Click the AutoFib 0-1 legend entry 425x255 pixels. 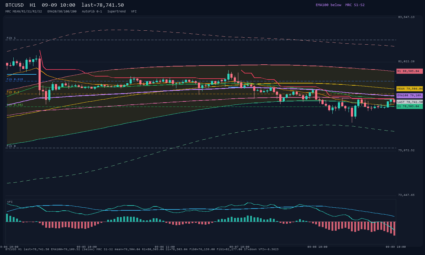[x=92, y=12]
